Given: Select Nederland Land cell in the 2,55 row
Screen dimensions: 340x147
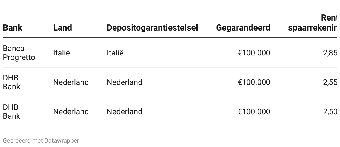Looking at the screenshot, I should tap(71, 82).
